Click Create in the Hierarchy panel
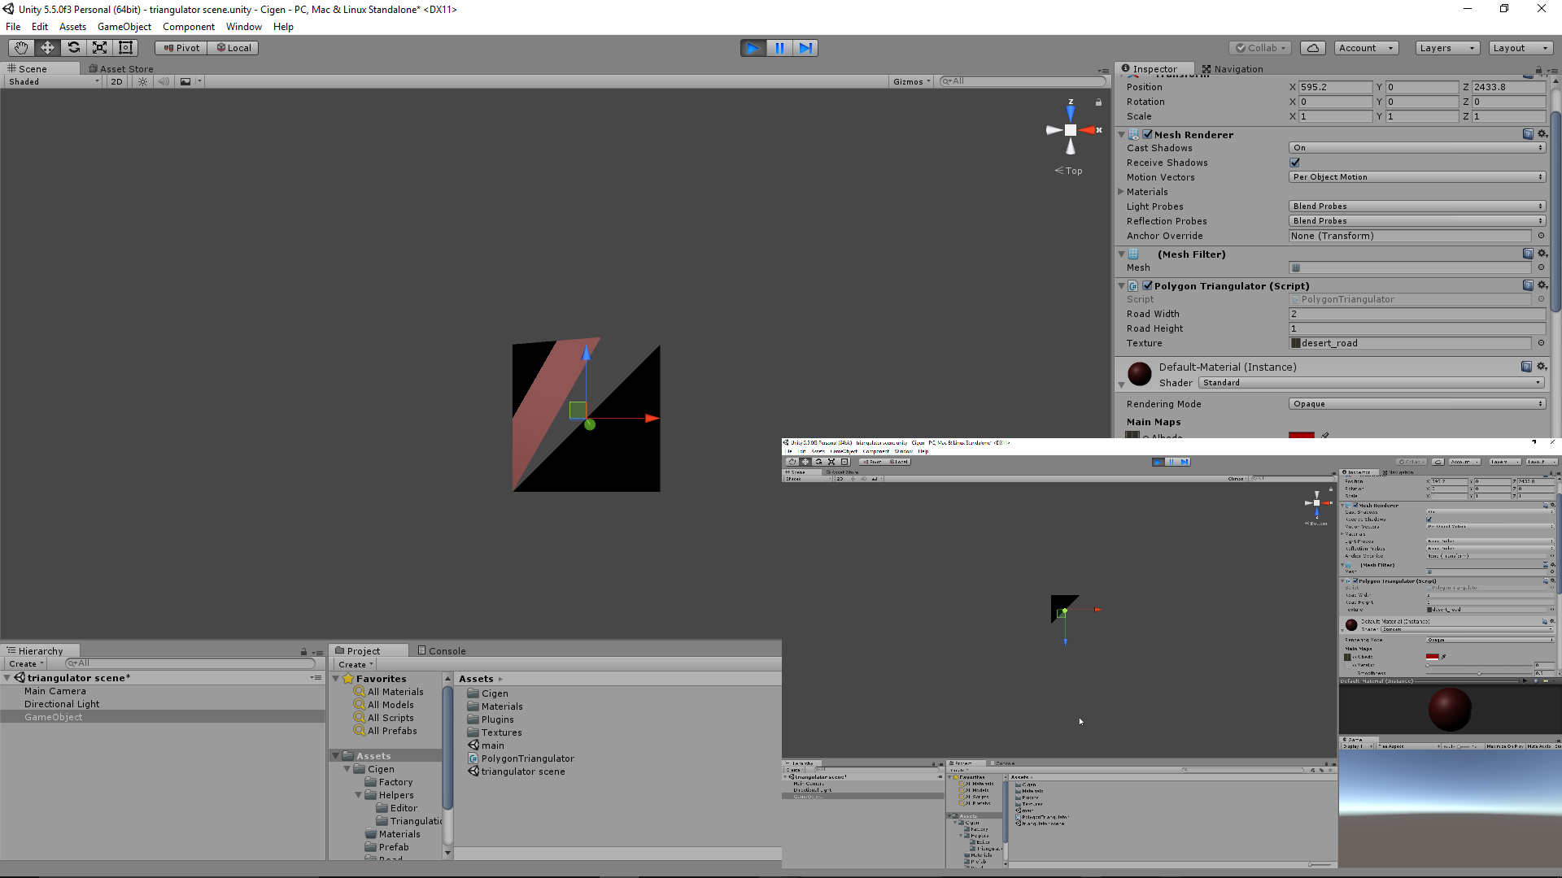 27,664
